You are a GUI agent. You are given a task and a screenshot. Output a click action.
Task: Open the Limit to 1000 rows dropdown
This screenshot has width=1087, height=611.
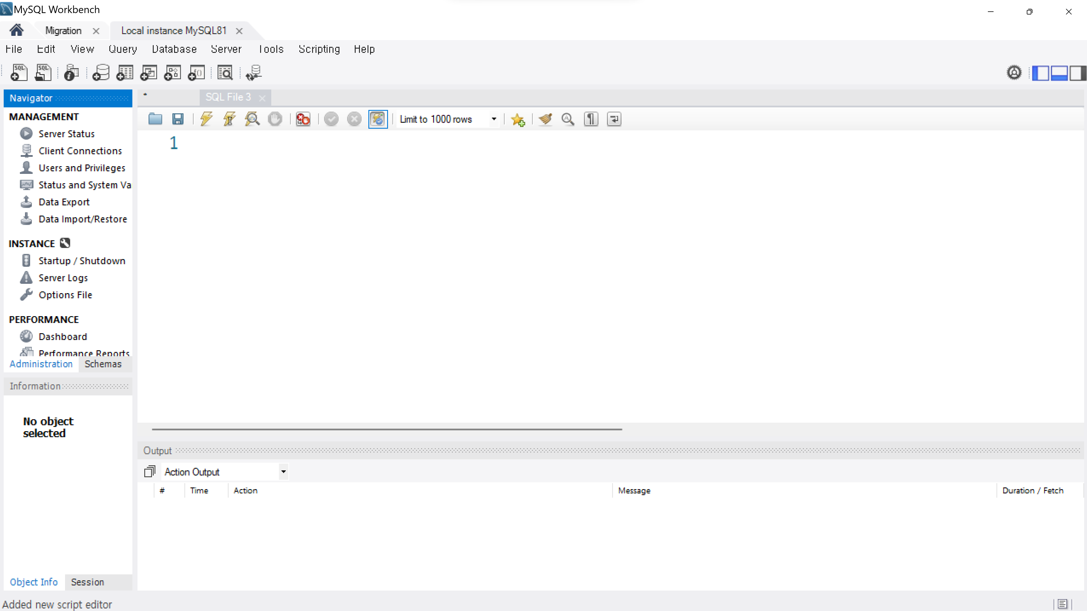493,119
